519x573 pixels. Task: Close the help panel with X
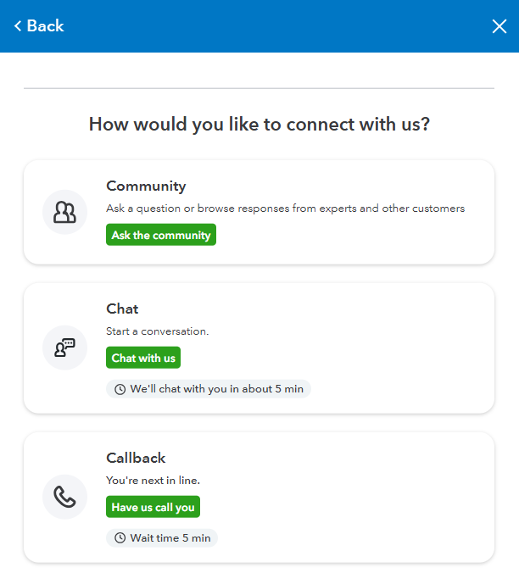coord(499,26)
